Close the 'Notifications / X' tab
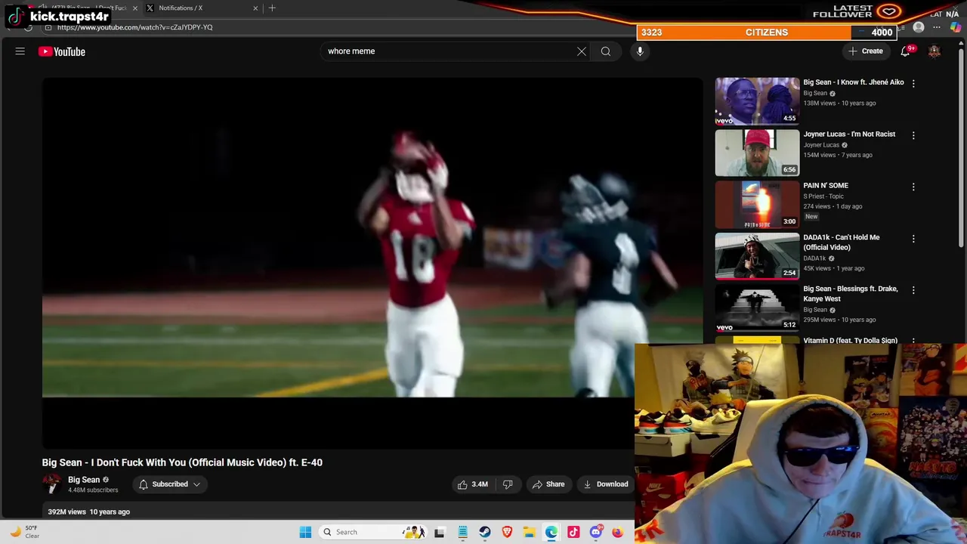This screenshot has width=967, height=544. point(255,8)
